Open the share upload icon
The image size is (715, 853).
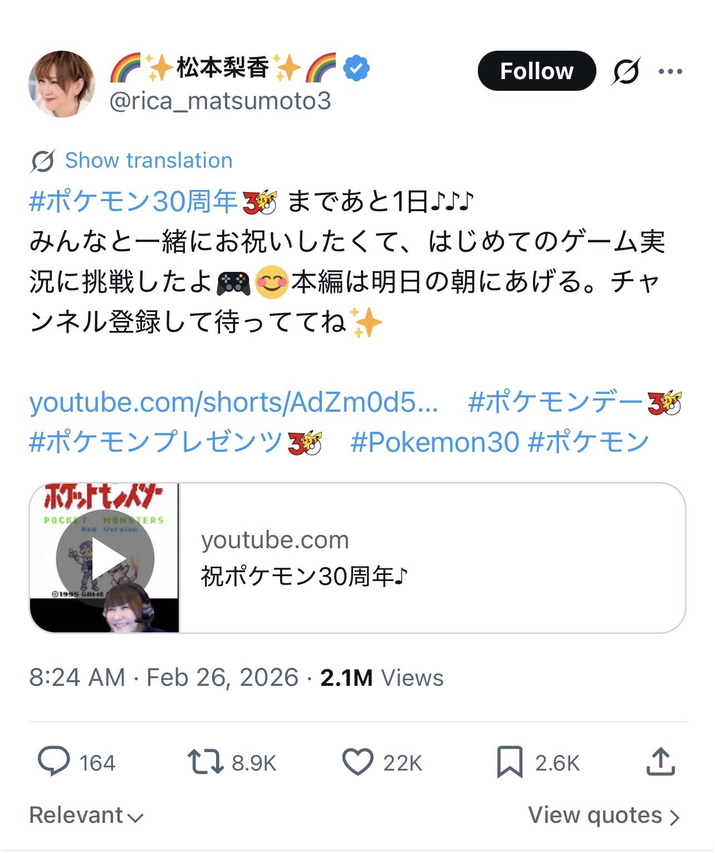(x=660, y=762)
